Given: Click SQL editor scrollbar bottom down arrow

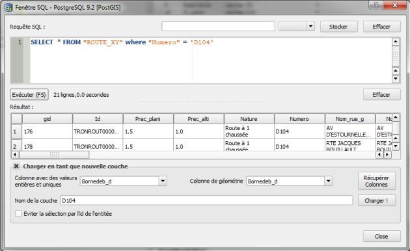Looking at the screenshot, I should (x=396, y=79).
